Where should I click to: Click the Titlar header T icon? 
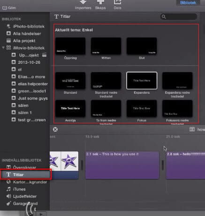point(56,16)
